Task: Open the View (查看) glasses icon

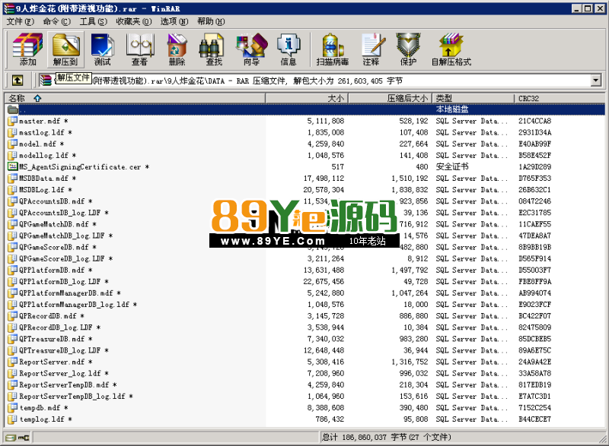Action: (x=140, y=49)
